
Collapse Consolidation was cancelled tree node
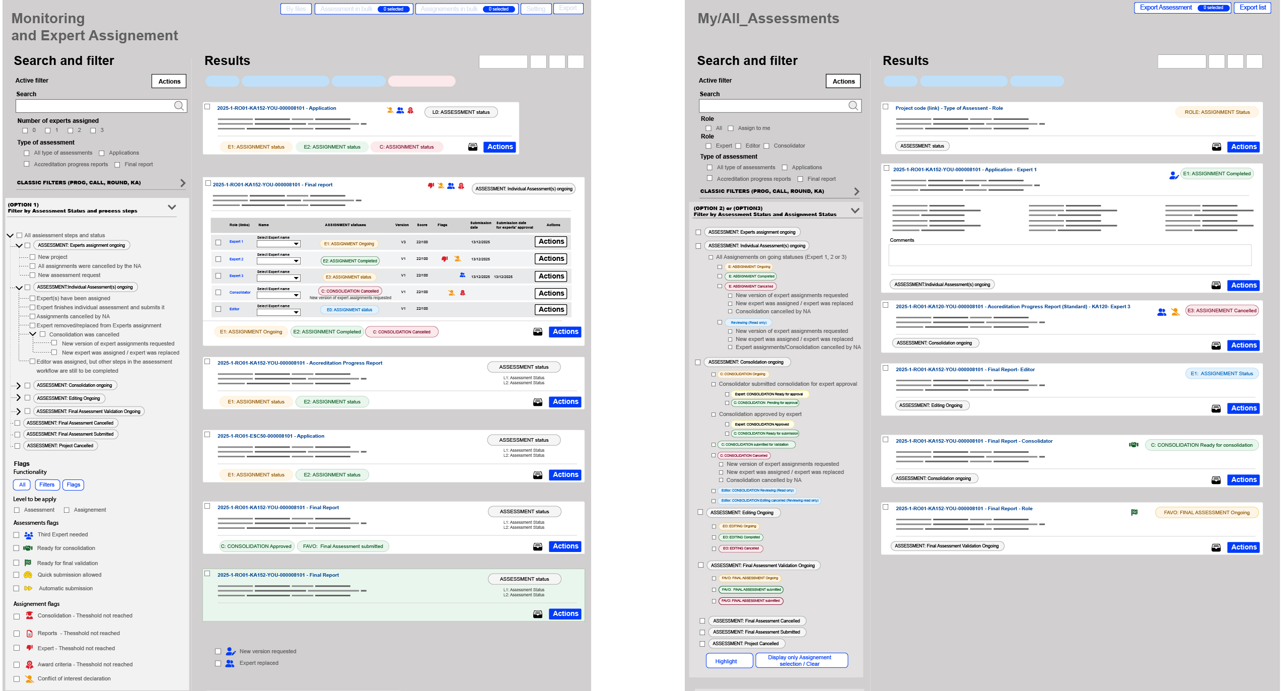33,334
